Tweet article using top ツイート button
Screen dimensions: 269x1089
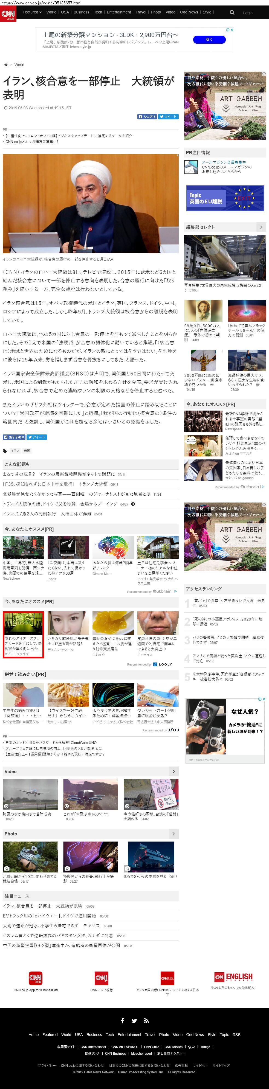tap(168, 117)
